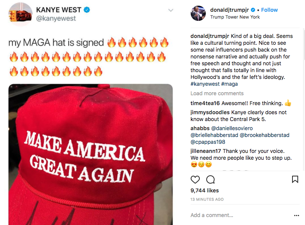
Task: Open the jimmysdoodles commenter profile
Action: click(210, 112)
